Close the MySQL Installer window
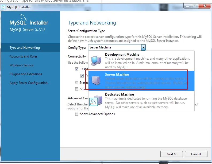Screen dimensions: 212x164 205,6
